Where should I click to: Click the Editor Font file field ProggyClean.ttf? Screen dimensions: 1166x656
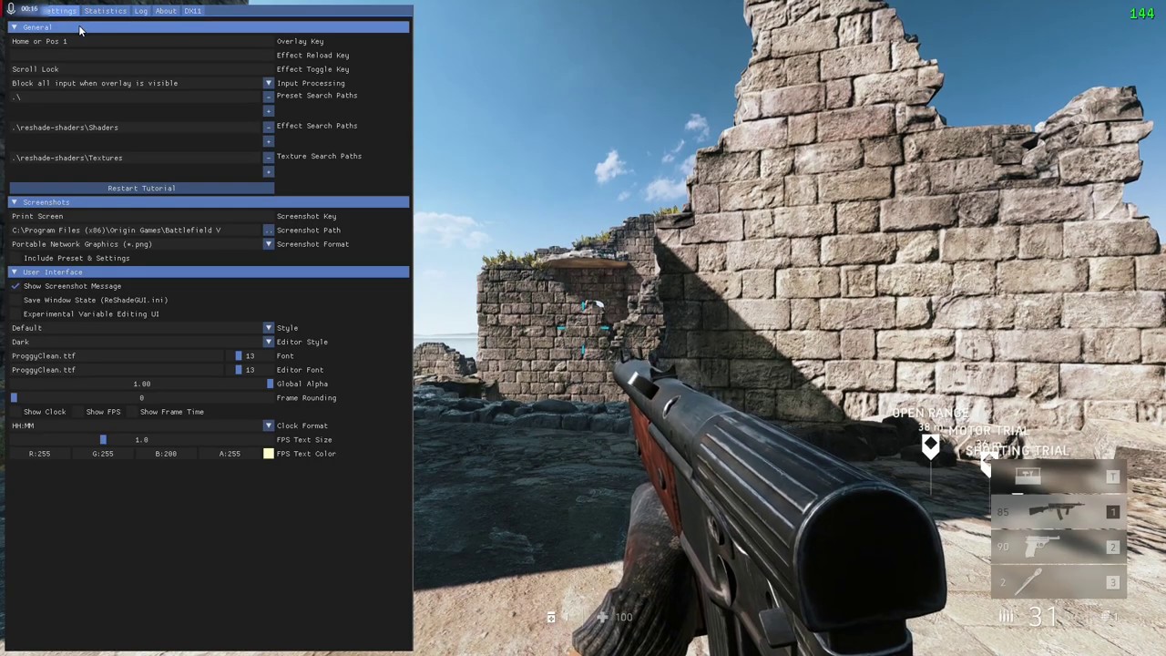pos(117,370)
